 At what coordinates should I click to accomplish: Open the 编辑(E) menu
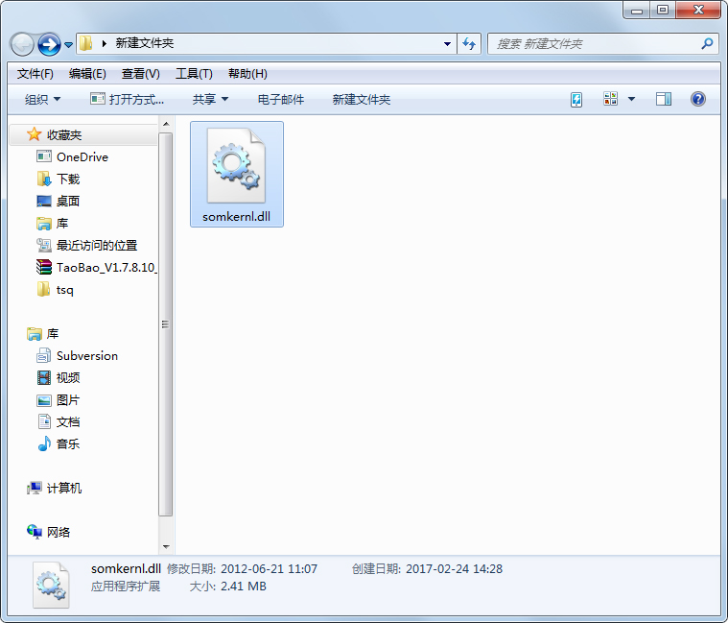[x=87, y=74]
